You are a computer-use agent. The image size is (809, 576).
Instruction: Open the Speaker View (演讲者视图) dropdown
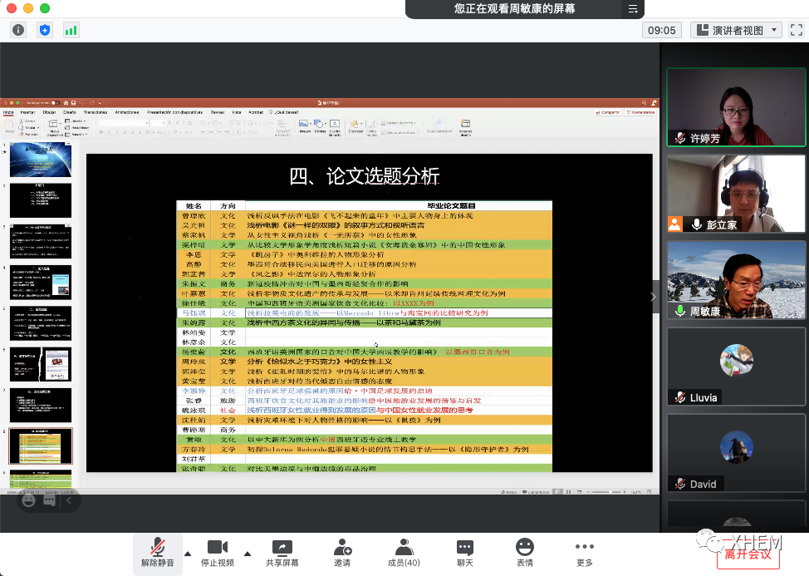coord(736,30)
